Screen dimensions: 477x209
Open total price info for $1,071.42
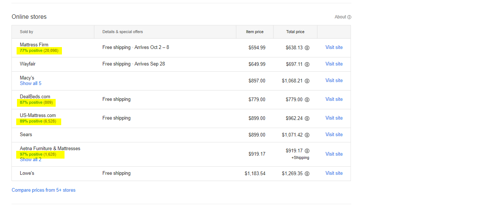[x=307, y=135]
